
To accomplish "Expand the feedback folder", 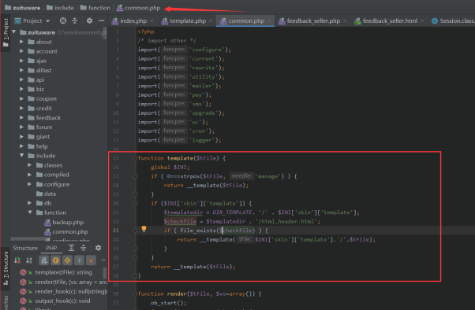I will click(x=21, y=117).
